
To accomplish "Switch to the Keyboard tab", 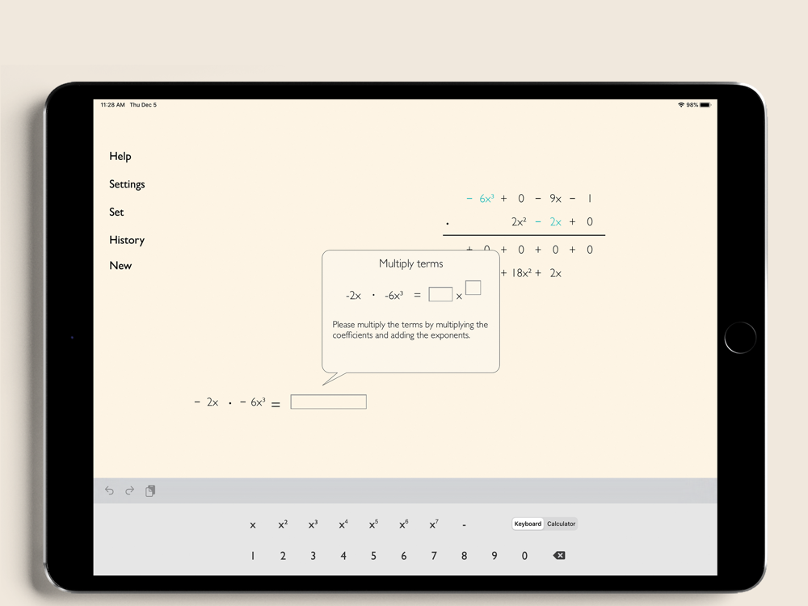I will tap(528, 524).
